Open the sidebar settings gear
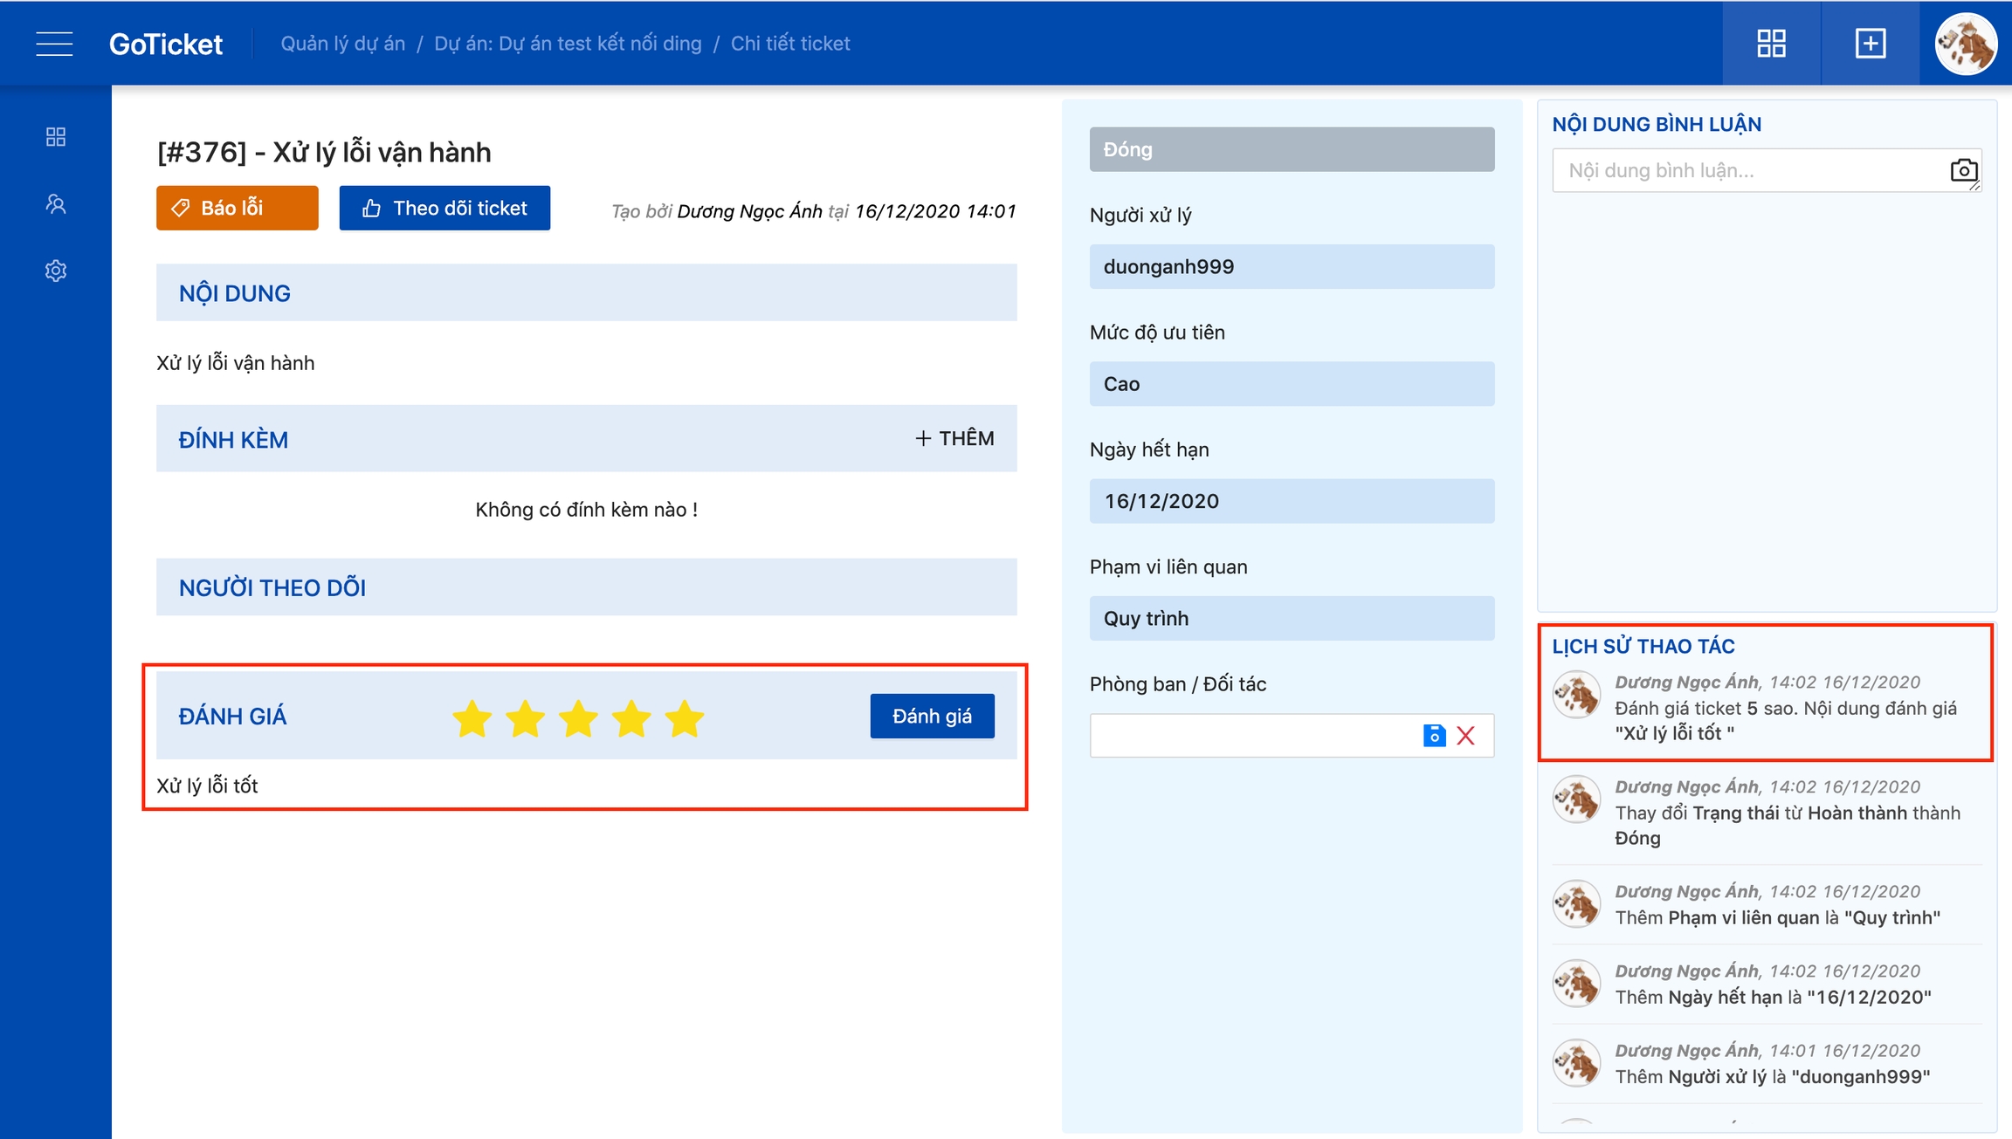The width and height of the screenshot is (2012, 1139). [56, 271]
